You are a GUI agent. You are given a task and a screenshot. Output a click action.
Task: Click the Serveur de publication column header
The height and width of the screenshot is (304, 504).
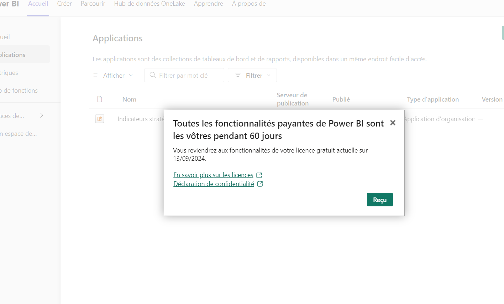(293, 99)
